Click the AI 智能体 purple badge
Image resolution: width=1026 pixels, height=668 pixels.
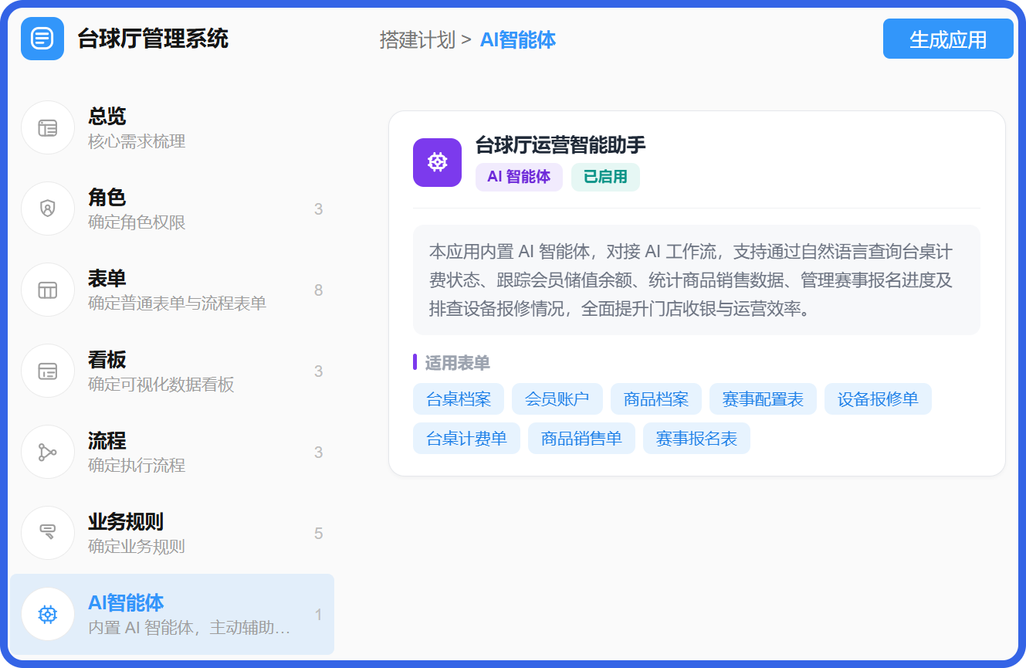[x=519, y=177]
